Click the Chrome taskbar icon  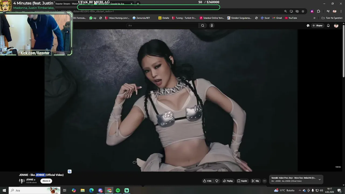point(109,190)
